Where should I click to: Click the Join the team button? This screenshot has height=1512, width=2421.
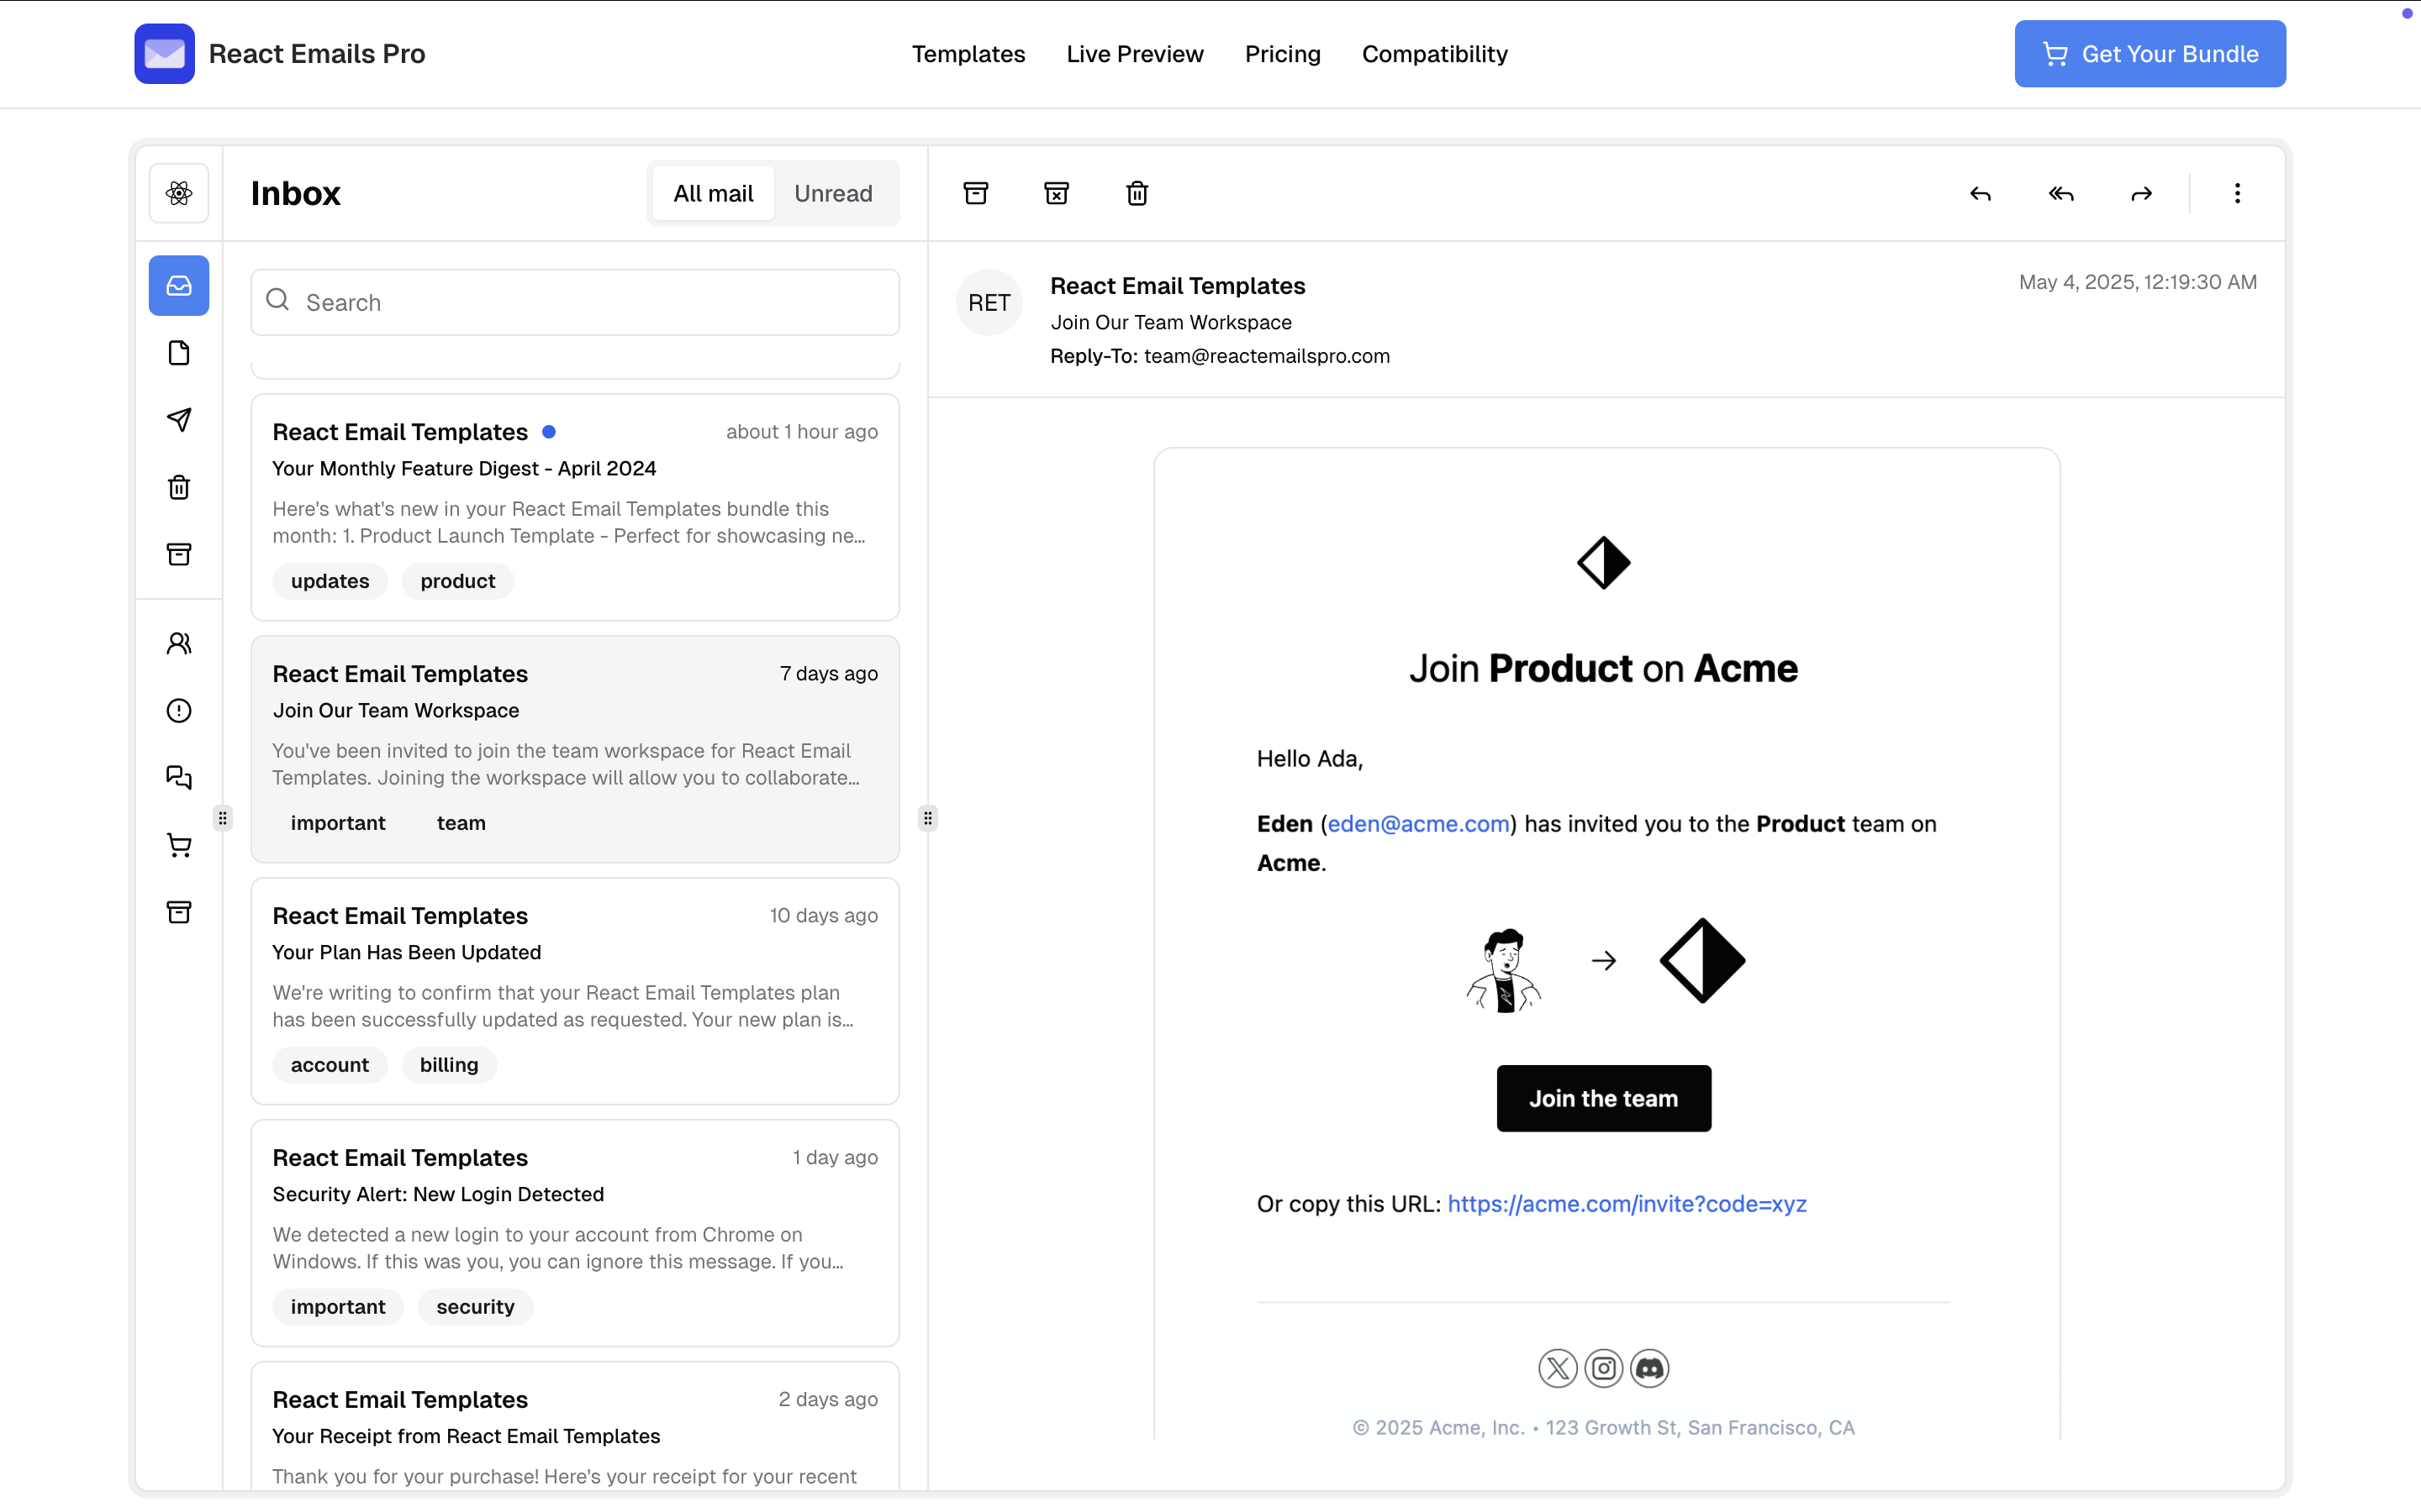click(x=1604, y=1098)
